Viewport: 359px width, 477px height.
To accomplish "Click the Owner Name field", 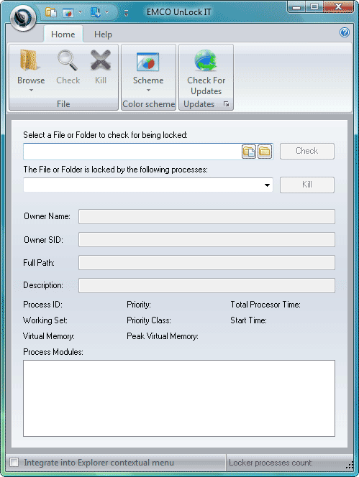I will (x=206, y=217).
